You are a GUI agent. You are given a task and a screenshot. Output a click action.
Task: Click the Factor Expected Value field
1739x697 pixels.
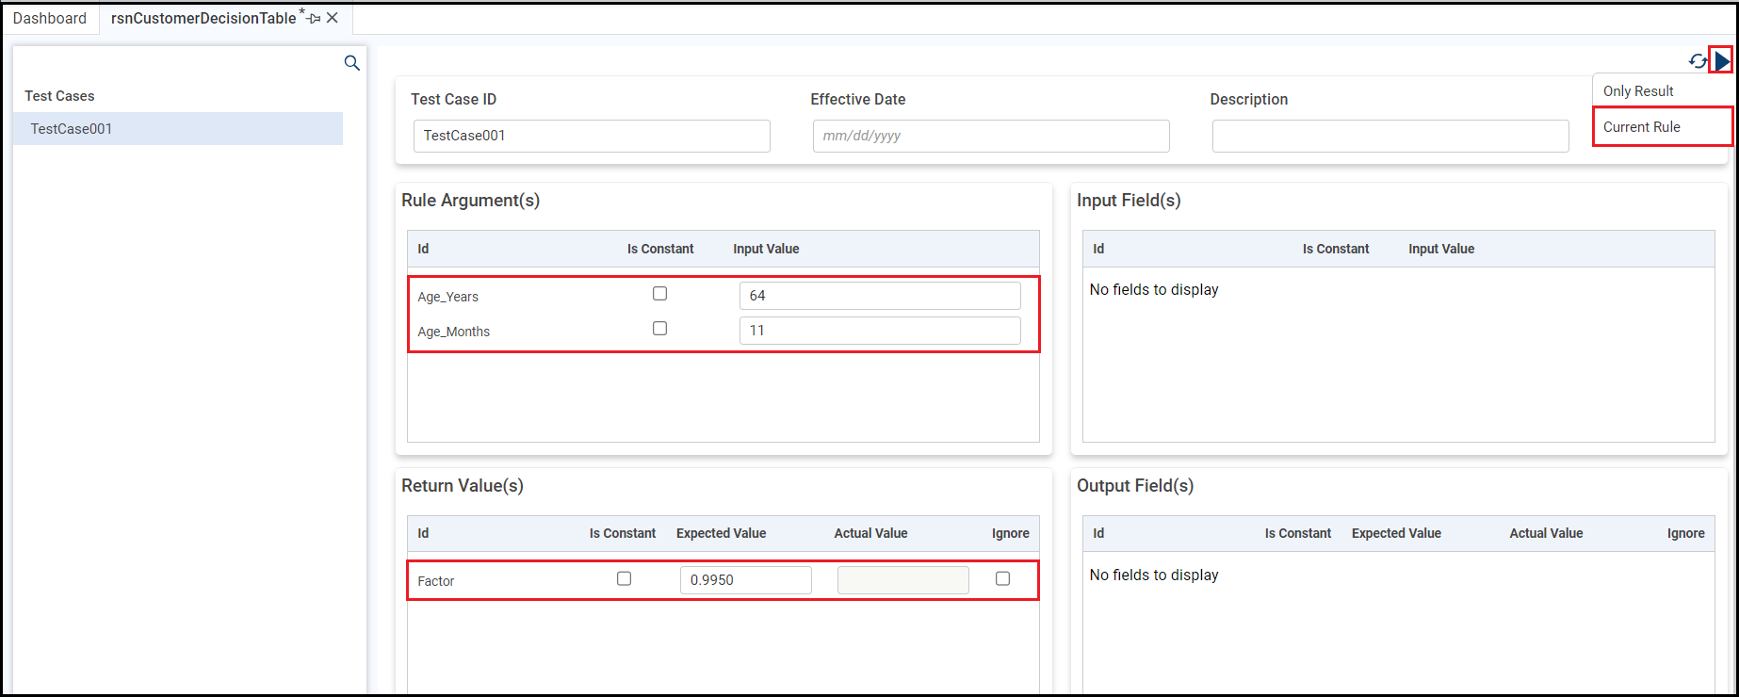[x=745, y=580]
